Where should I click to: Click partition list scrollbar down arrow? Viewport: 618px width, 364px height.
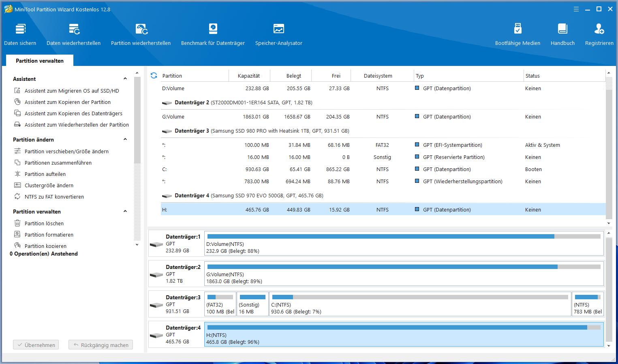click(609, 223)
